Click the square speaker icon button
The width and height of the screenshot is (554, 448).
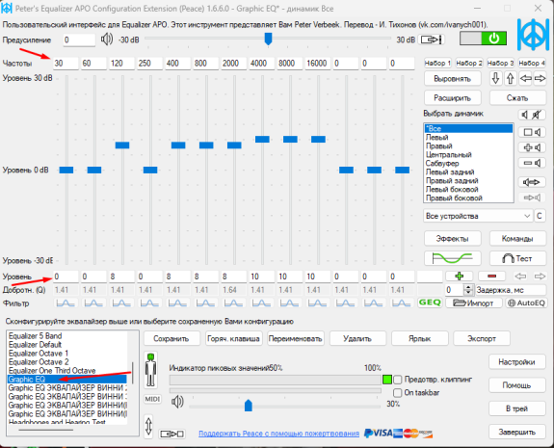(x=532, y=132)
